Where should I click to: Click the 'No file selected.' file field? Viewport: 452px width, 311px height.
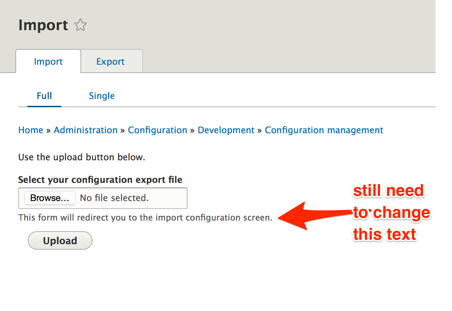click(114, 198)
